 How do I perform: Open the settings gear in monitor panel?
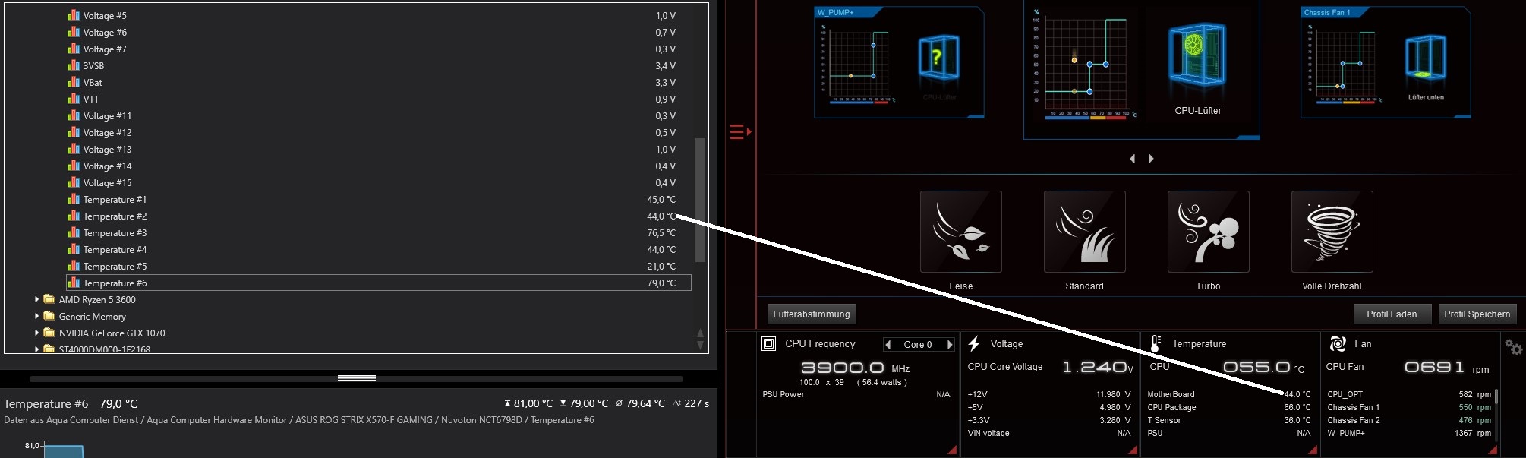pos(1513,347)
